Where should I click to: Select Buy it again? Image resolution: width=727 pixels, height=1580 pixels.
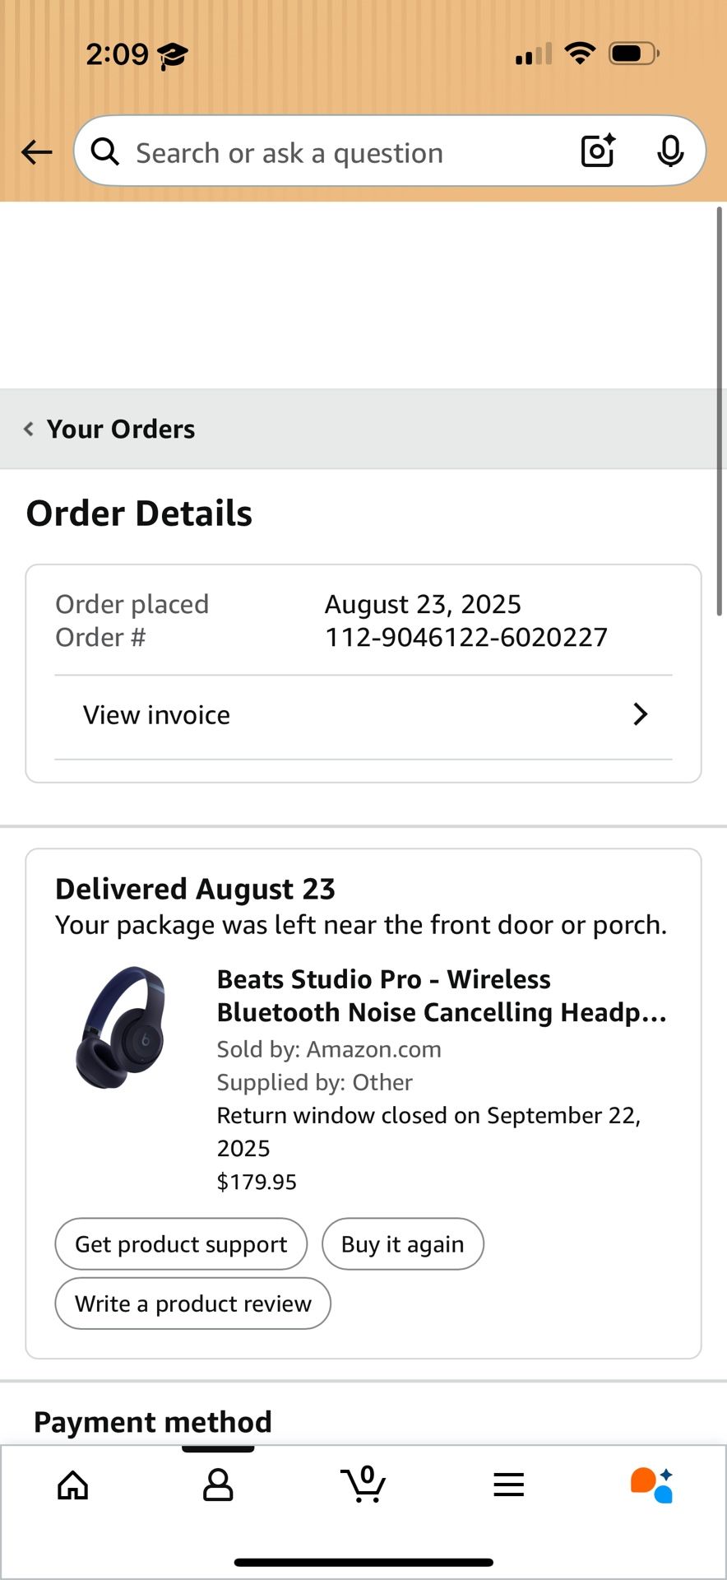(x=402, y=1244)
